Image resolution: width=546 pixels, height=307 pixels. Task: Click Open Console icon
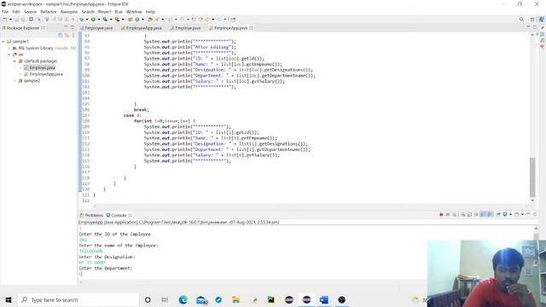tap(517, 214)
